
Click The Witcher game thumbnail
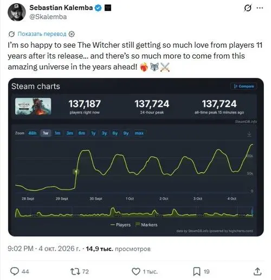click(x=33, y=106)
